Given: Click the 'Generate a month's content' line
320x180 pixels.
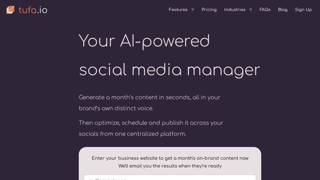Looking at the screenshot, I should [x=149, y=97].
